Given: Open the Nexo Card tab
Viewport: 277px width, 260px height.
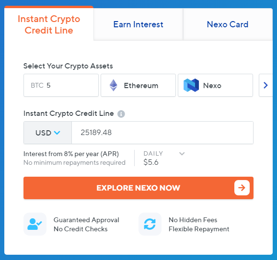Looking at the screenshot, I should tap(228, 24).
